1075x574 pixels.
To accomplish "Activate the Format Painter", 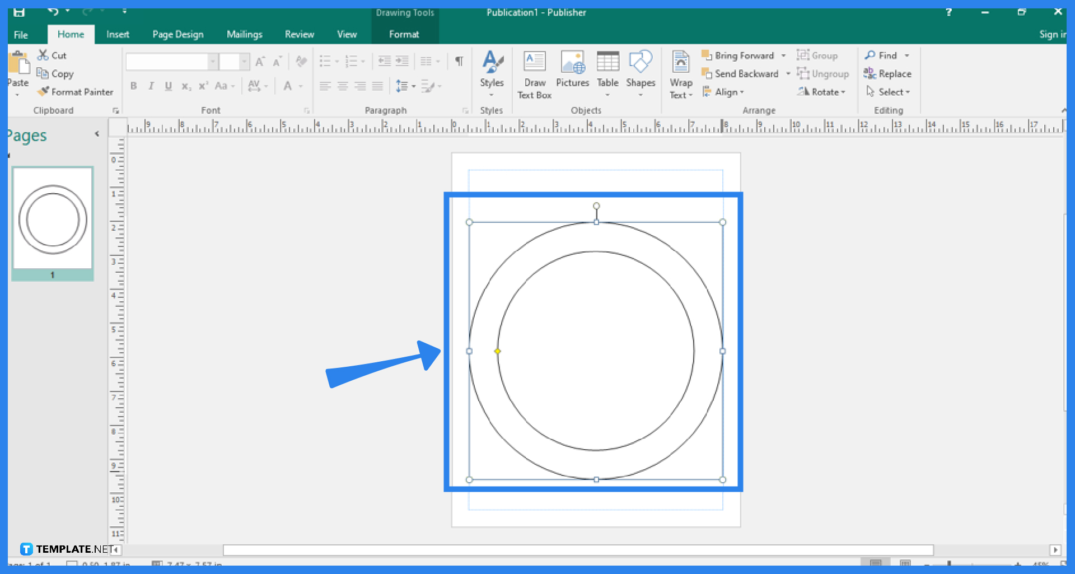I will [x=76, y=91].
